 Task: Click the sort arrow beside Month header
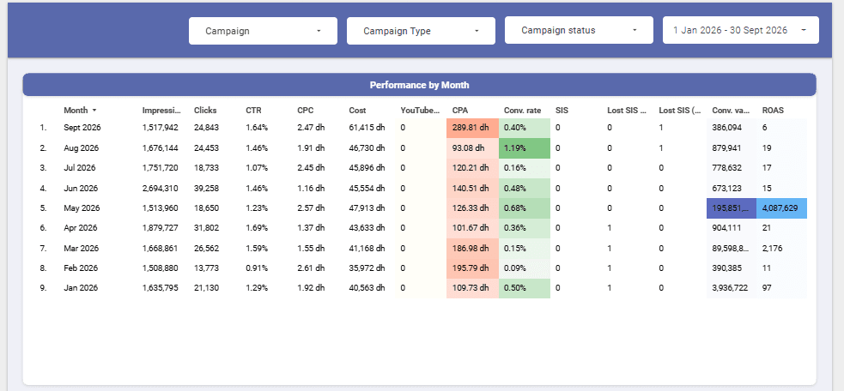[x=94, y=111]
